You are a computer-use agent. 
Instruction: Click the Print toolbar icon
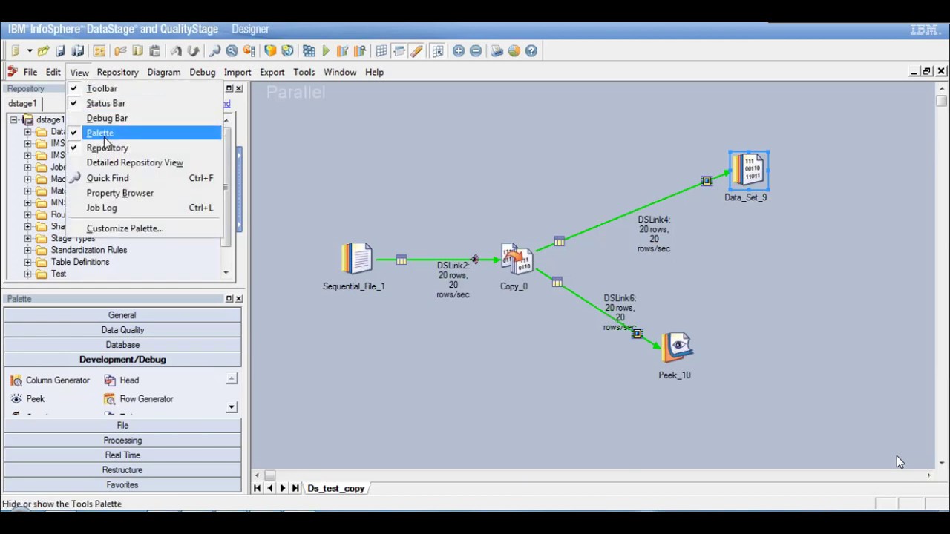point(497,50)
